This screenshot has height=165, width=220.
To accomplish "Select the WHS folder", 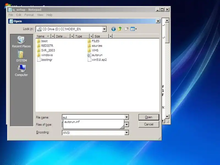I will [x=93, y=50].
